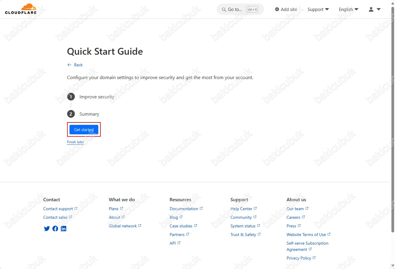Open the Case studies link
The width and height of the screenshot is (395, 269).
point(183,226)
